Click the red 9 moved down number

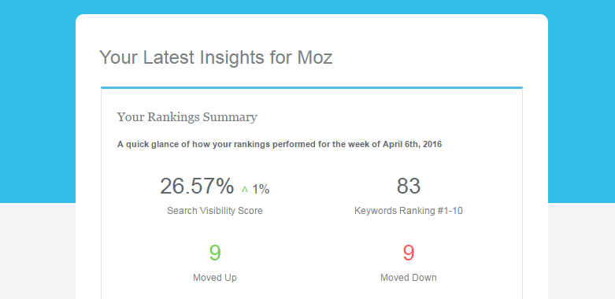409,253
